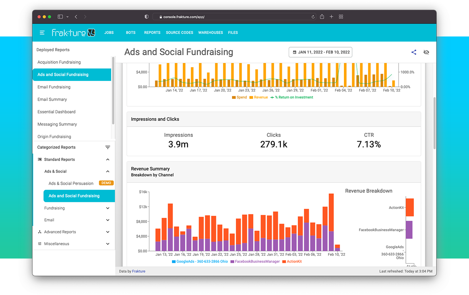This screenshot has height=295, width=469.
Task: Click the Impressions and Clicks heading
Action: pyautogui.click(x=155, y=119)
